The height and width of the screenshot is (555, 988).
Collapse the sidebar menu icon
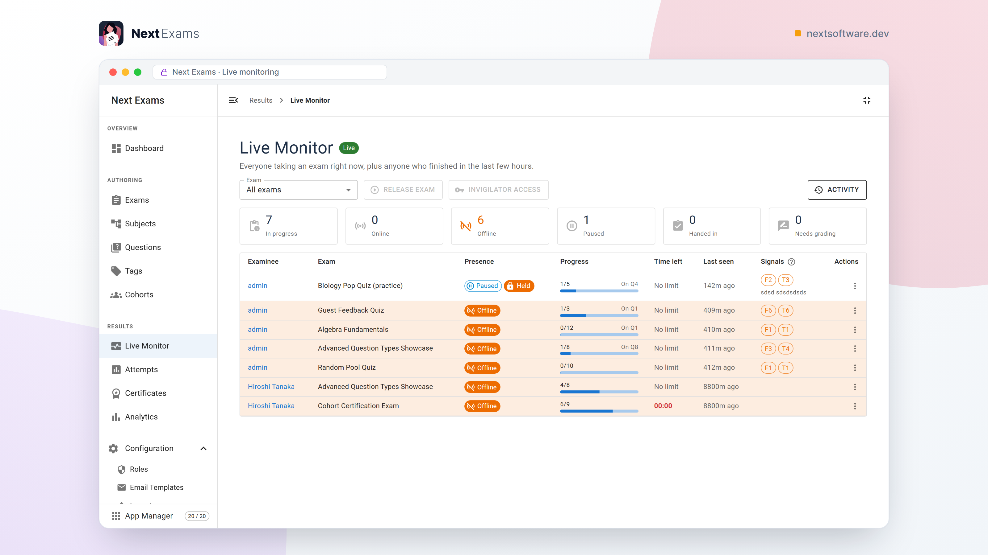tap(233, 100)
